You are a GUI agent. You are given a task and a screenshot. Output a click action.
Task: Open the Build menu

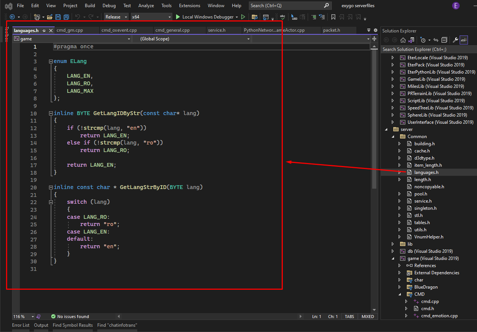coord(90,5)
